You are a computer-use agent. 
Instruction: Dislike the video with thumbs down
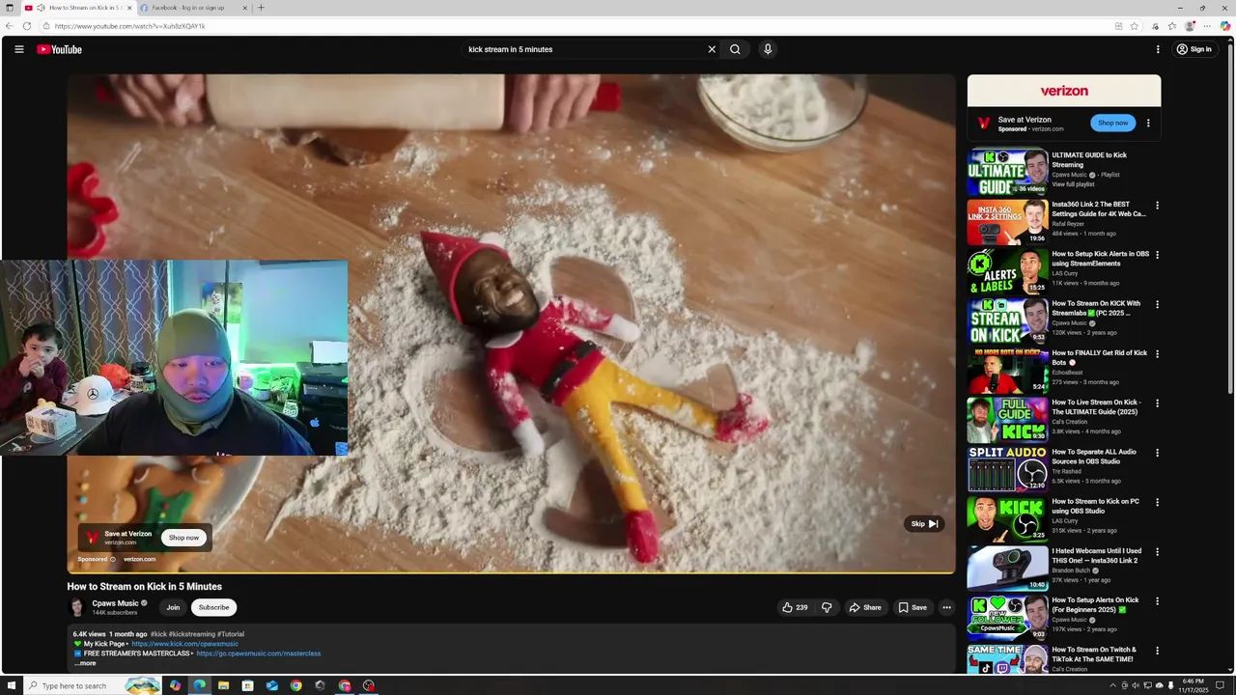tap(827, 607)
